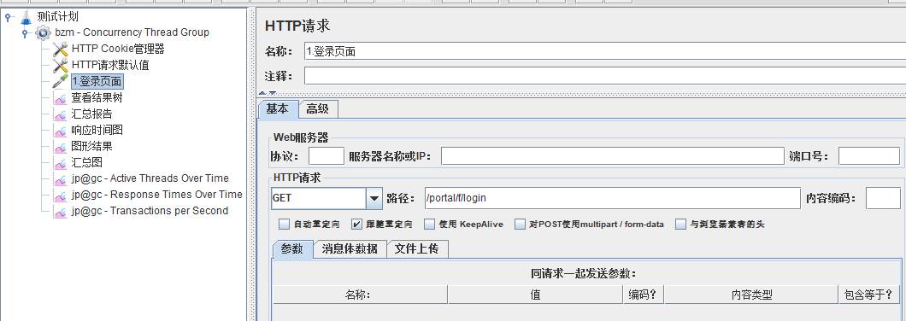Check 对POST使用multipart / form-data option

coord(520,224)
